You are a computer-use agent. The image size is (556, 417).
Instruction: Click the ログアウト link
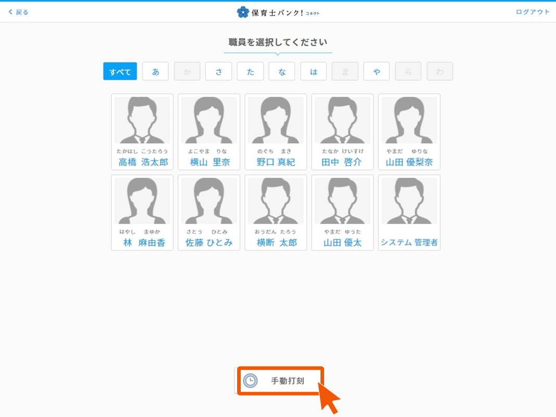pos(533,12)
